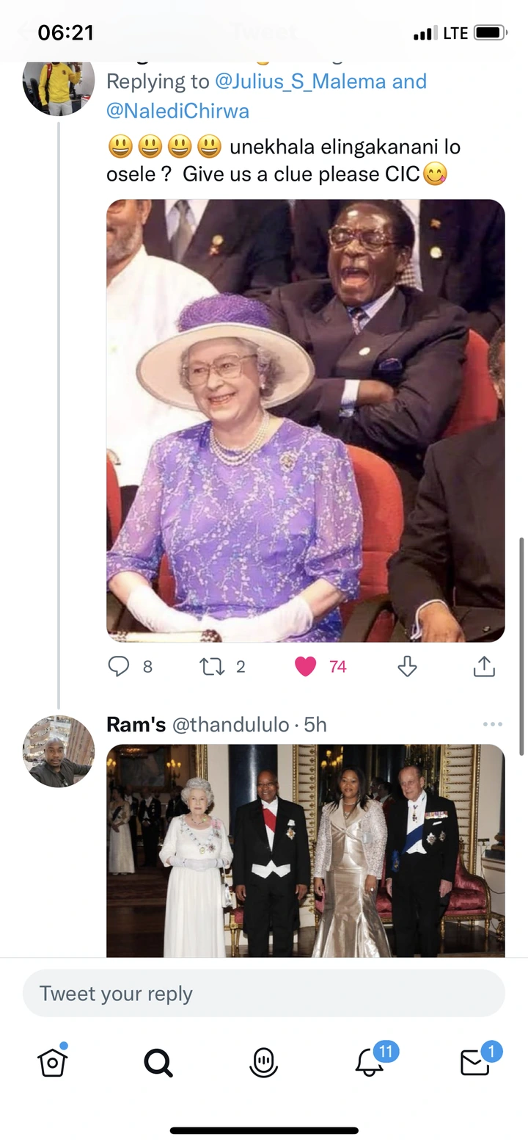The image size is (528, 1145).
Task: Open the Spaces microphone tab
Action: [263, 1062]
